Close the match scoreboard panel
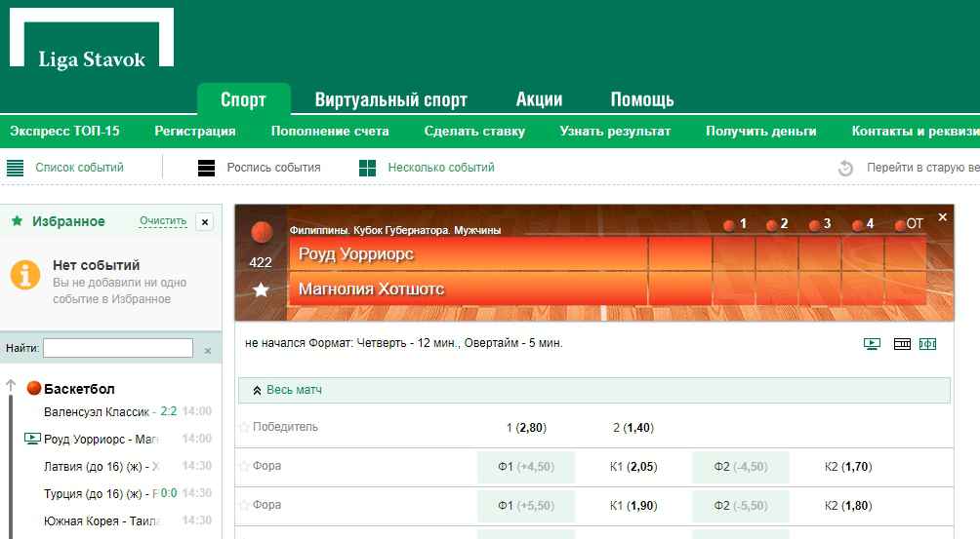This screenshot has width=980, height=539. pyautogui.click(x=943, y=217)
